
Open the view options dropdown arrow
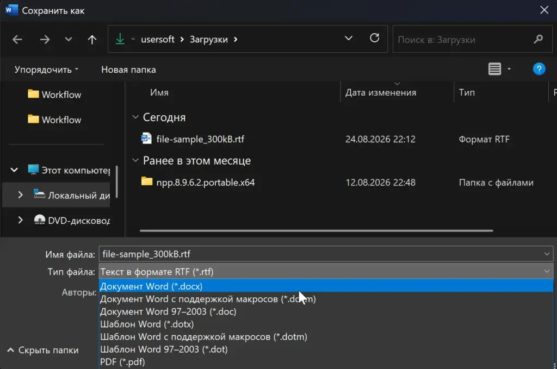point(509,69)
